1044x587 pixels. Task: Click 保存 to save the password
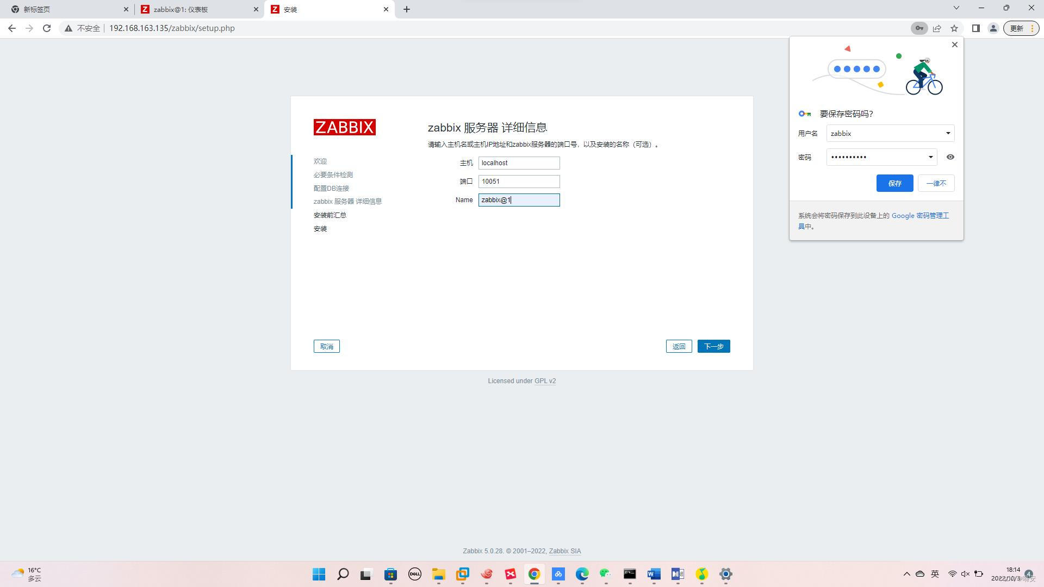[x=895, y=183]
